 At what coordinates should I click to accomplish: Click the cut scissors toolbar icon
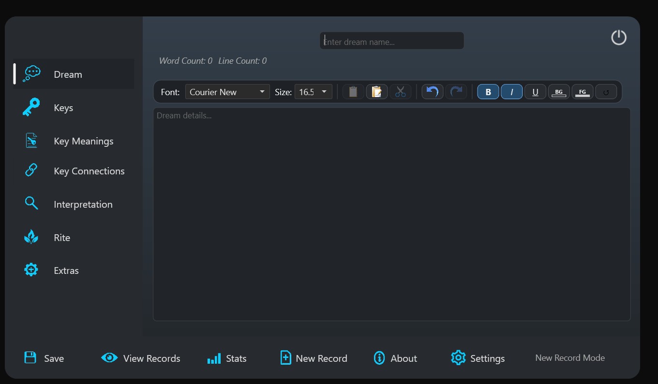[401, 92]
